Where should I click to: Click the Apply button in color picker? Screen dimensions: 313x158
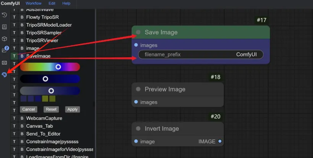[73, 109]
